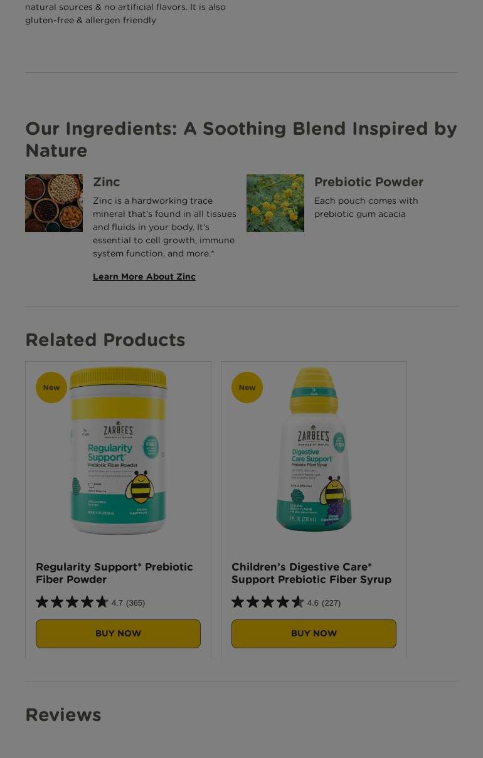Click the Reviews section heading

[x=63, y=715]
